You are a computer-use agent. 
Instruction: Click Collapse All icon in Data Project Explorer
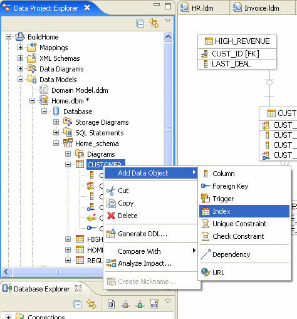(x=140, y=24)
